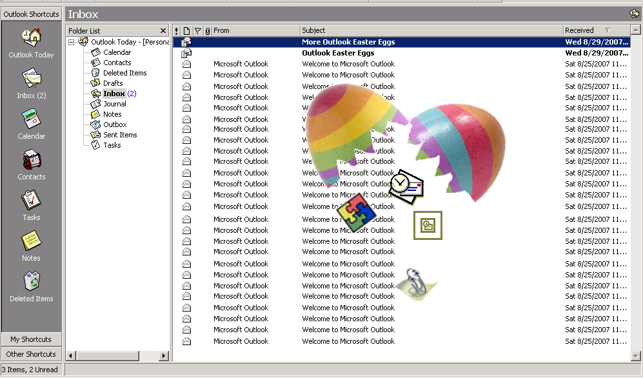The width and height of the screenshot is (643, 378).
Task: Select Outlook Today Personal Folders root
Action: click(x=130, y=42)
